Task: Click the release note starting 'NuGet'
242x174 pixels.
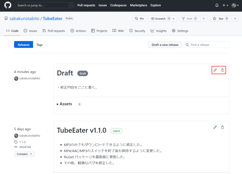Action: (95, 157)
